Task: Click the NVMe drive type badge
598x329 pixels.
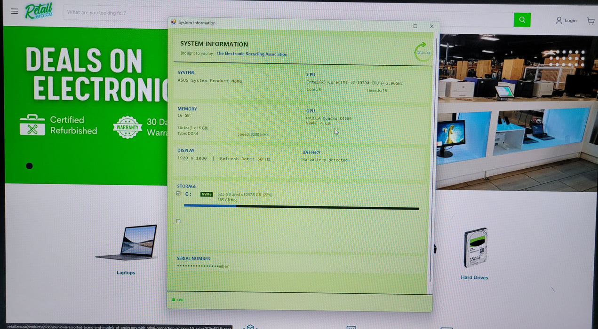Action: point(207,194)
